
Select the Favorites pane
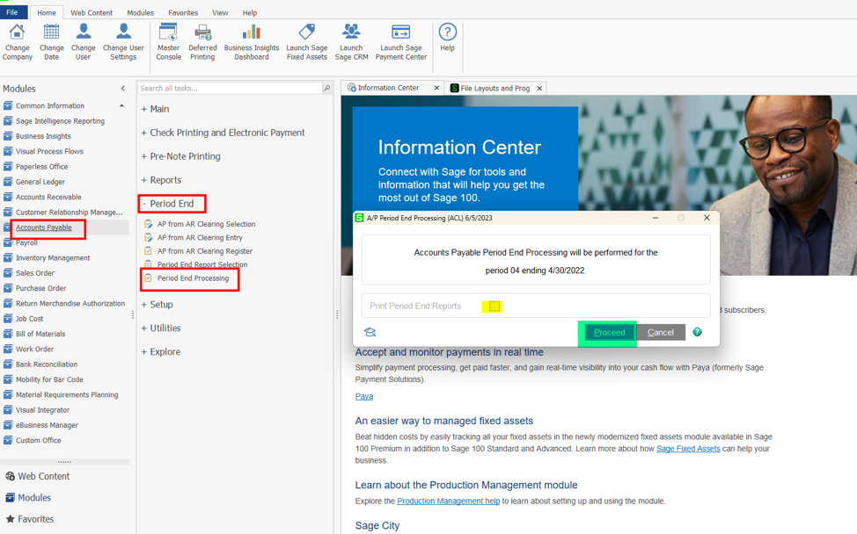(x=30, y=519)
